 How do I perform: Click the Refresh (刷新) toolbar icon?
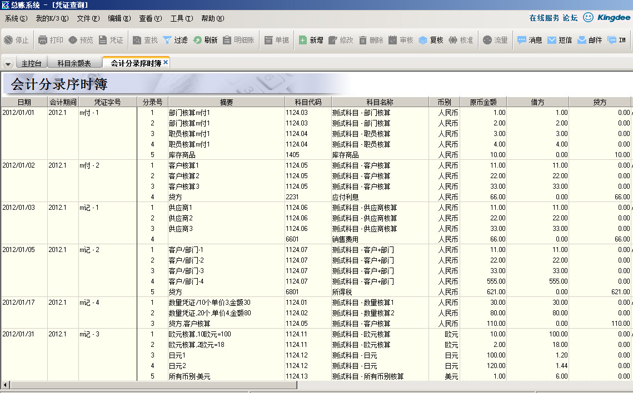coord(197,40)
